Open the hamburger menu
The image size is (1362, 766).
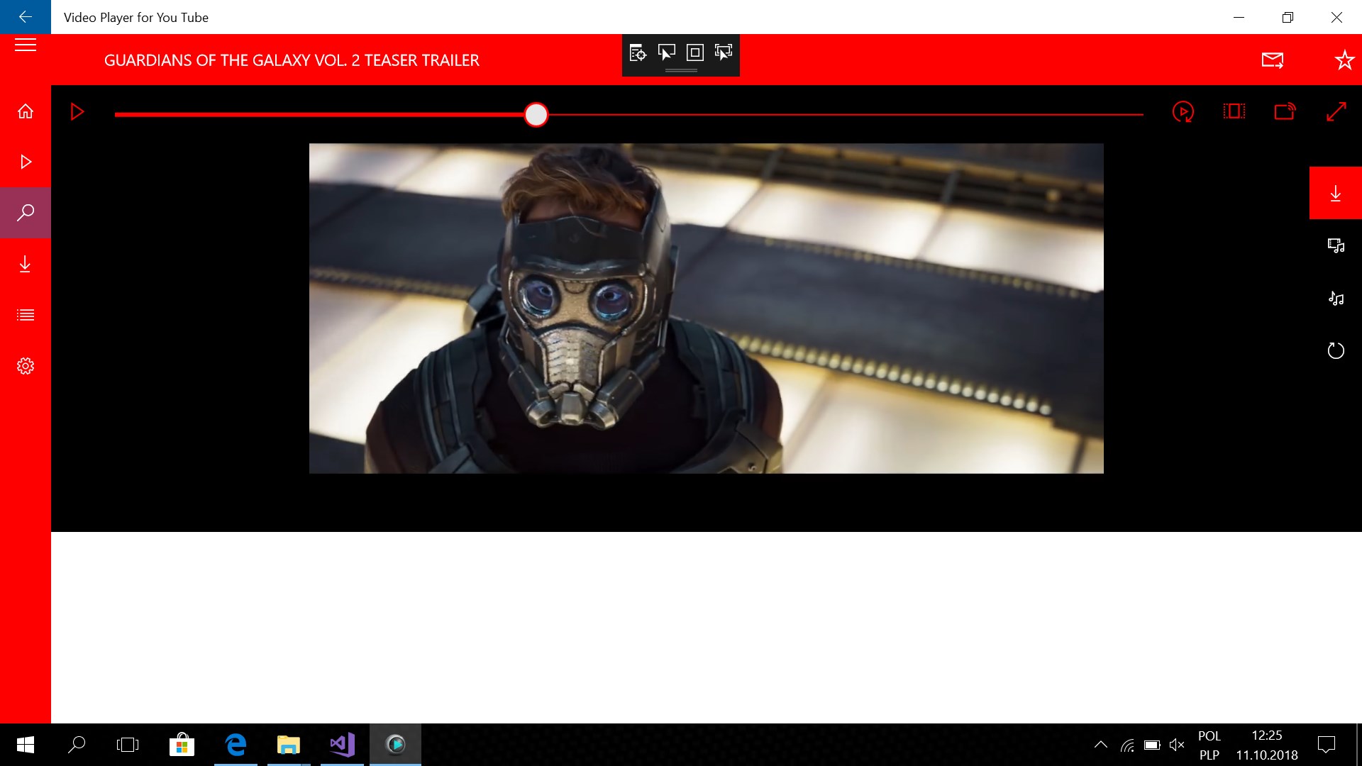[x=26, y=45]
